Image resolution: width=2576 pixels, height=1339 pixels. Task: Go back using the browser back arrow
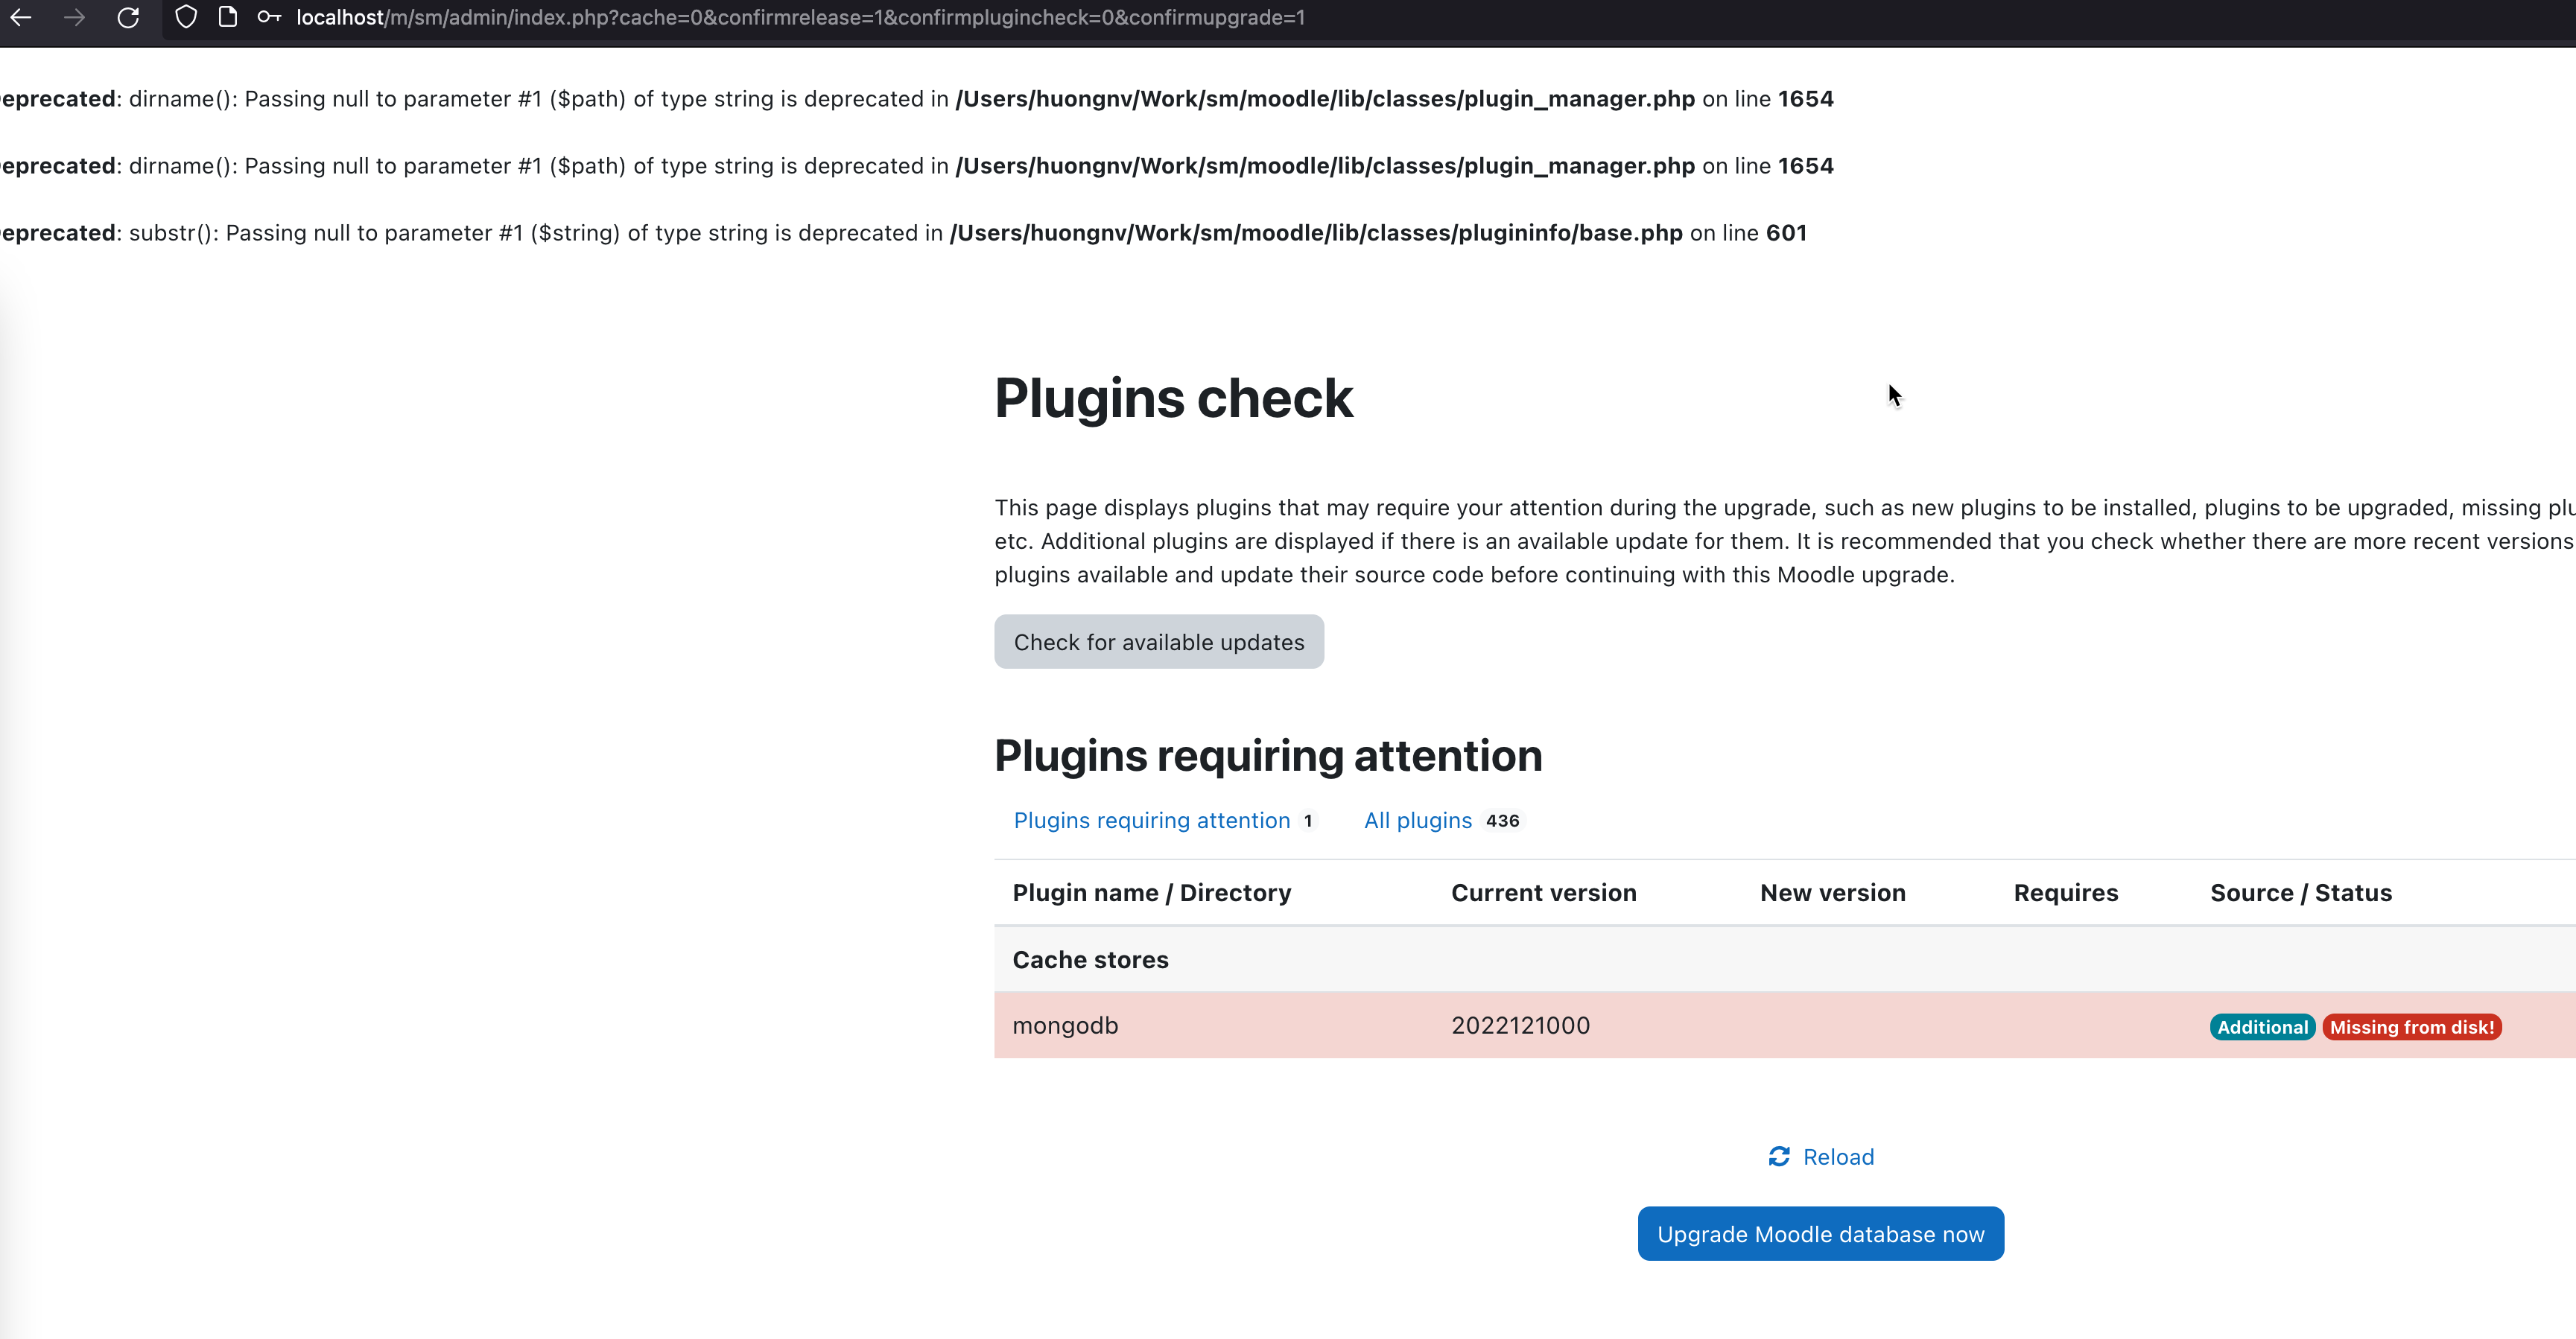[x=20, y=17]
